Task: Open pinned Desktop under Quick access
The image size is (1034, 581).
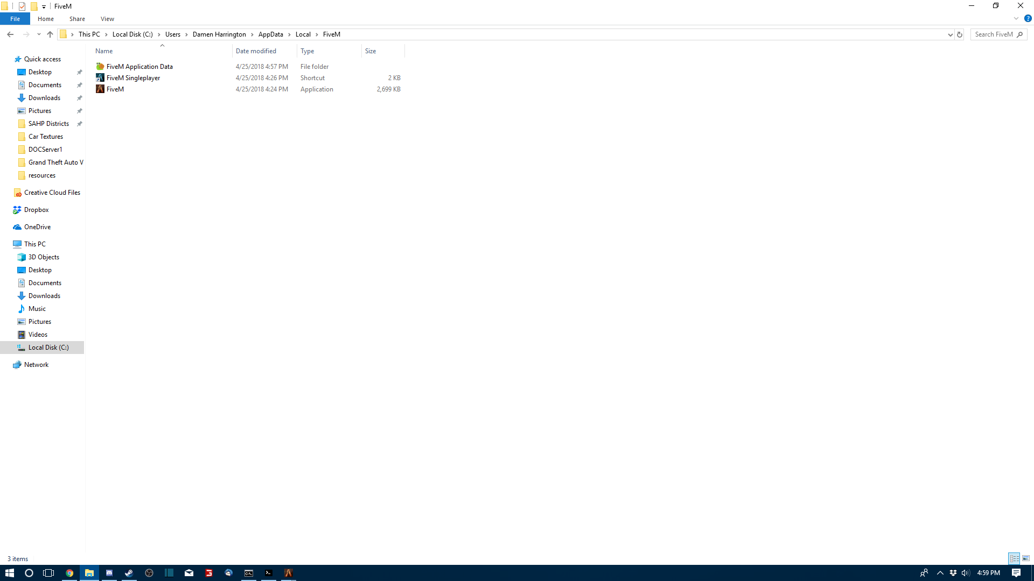Action: point(40,72)
